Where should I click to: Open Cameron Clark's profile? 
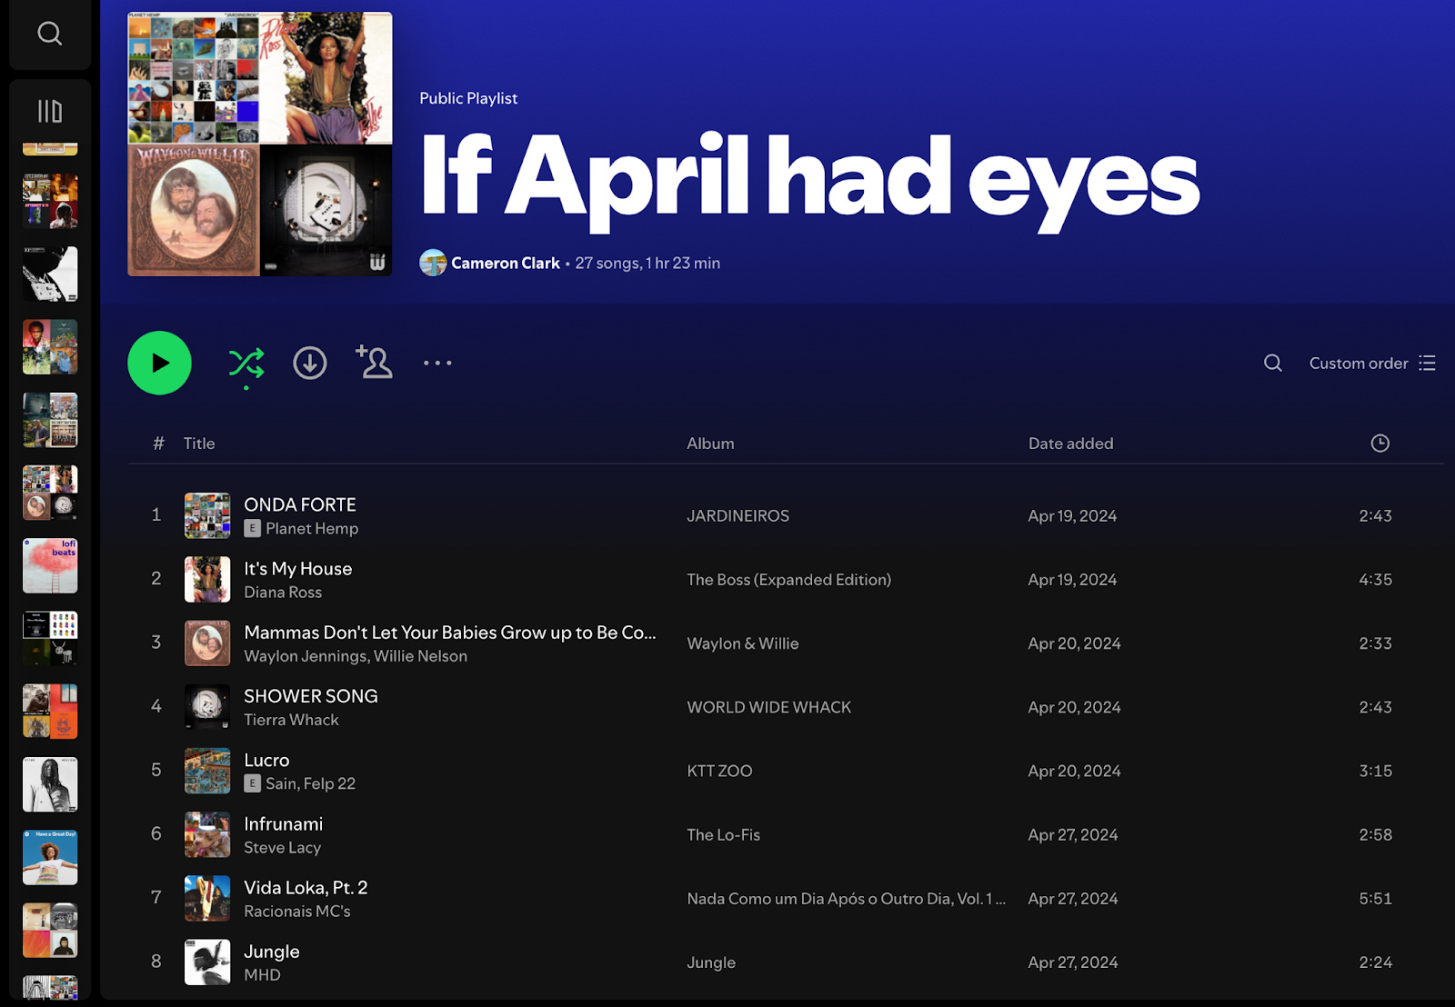(506, 263)
